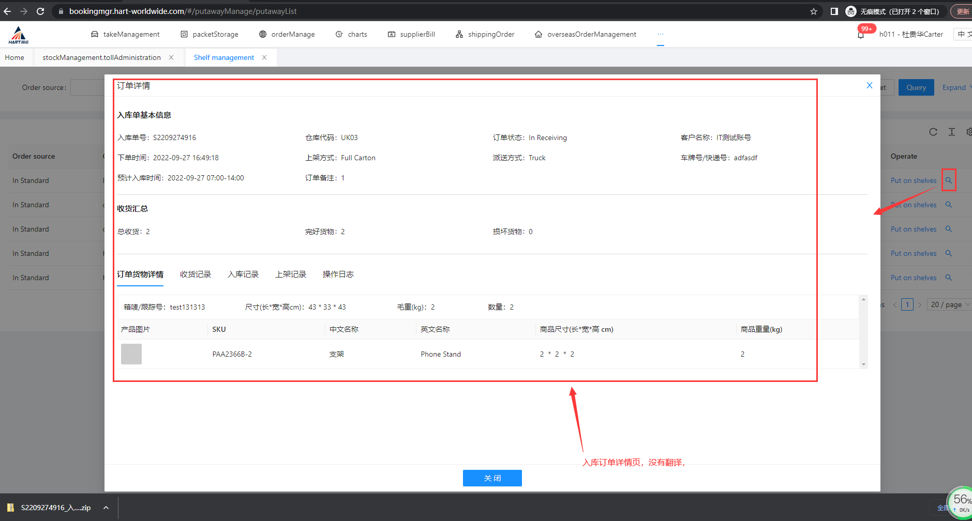The image size is (972, 521).
Task: Expand the downloaded zip file options chevron
Action: pyautogui.click(x=106, y=508)
